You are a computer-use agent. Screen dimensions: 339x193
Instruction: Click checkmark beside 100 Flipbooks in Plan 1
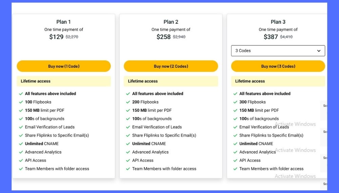21,102
